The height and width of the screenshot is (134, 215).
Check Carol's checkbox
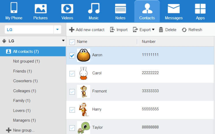coord(72,74)
